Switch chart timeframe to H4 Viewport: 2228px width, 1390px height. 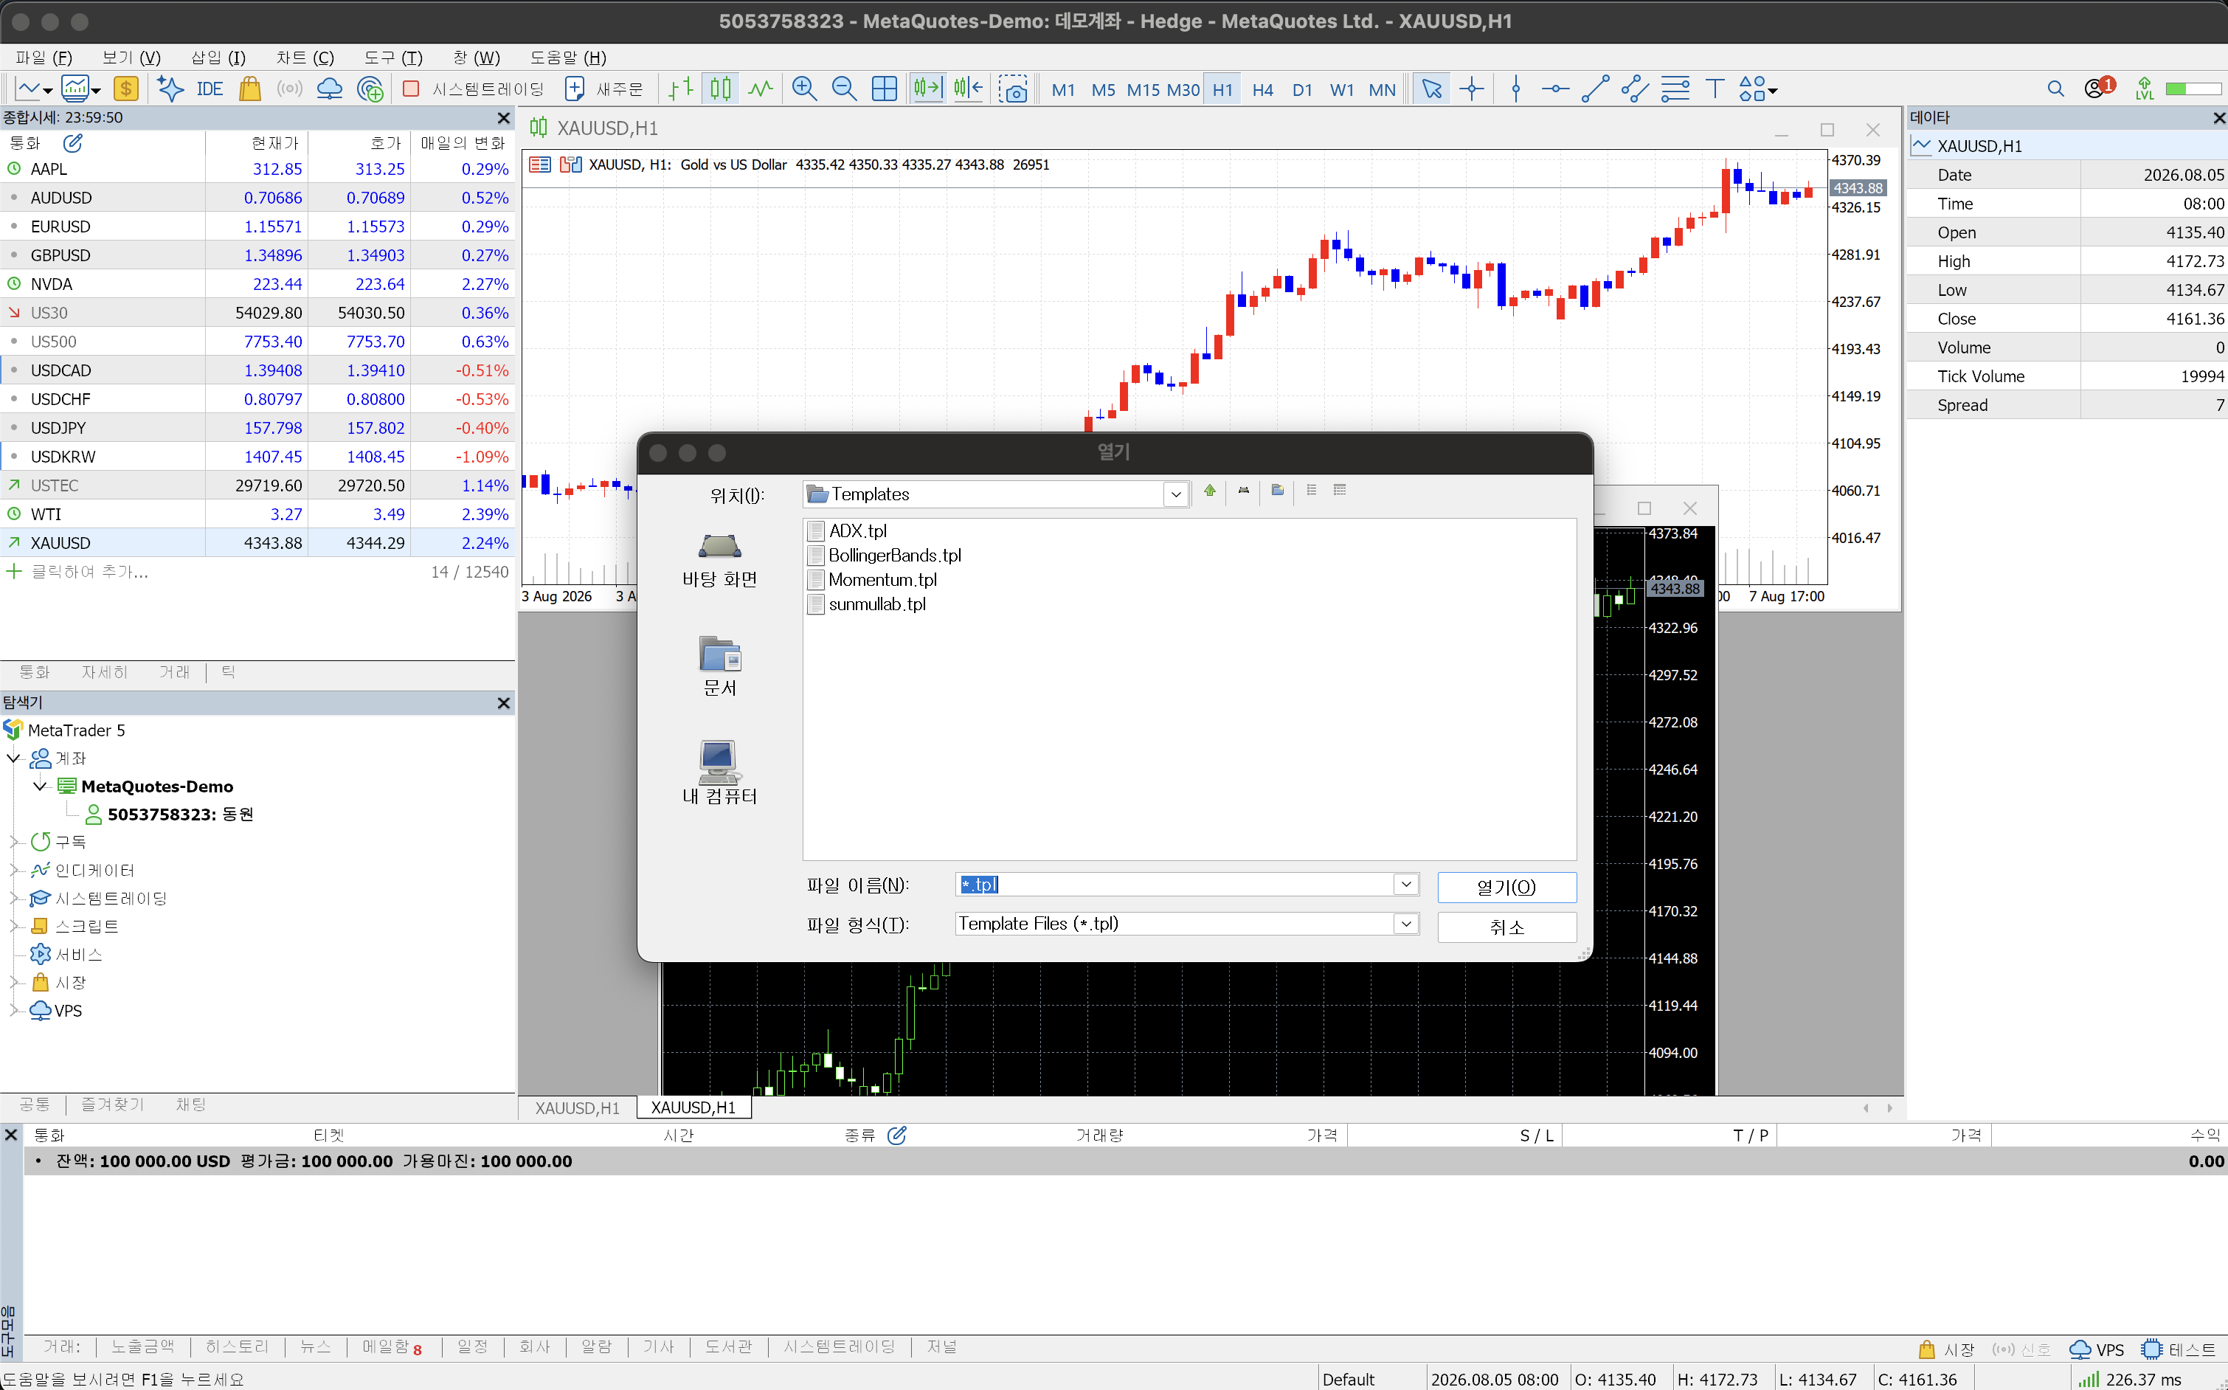coord(1262,90)
